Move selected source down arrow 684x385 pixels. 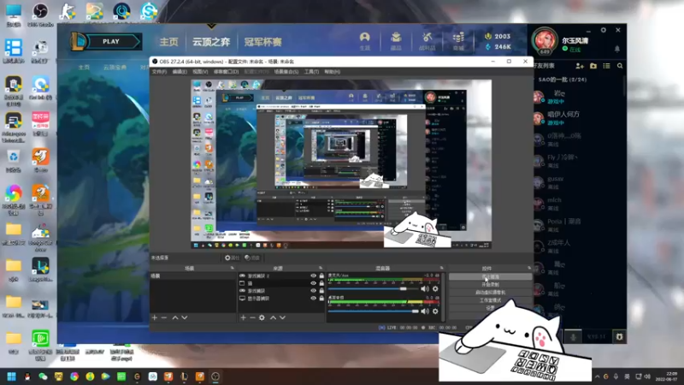[283, 317]
